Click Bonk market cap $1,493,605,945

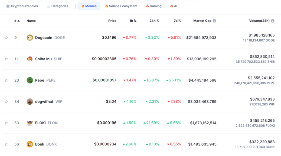pyautogui.click(x=202, y=144)
